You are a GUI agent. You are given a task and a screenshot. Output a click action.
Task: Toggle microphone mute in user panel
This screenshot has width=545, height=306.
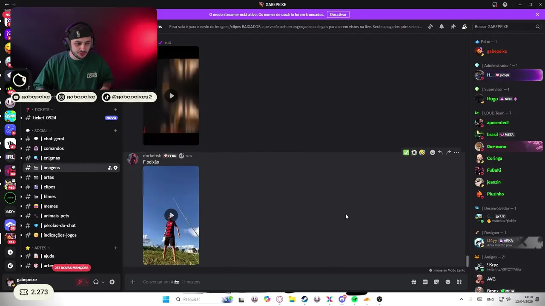click(80, 282)
